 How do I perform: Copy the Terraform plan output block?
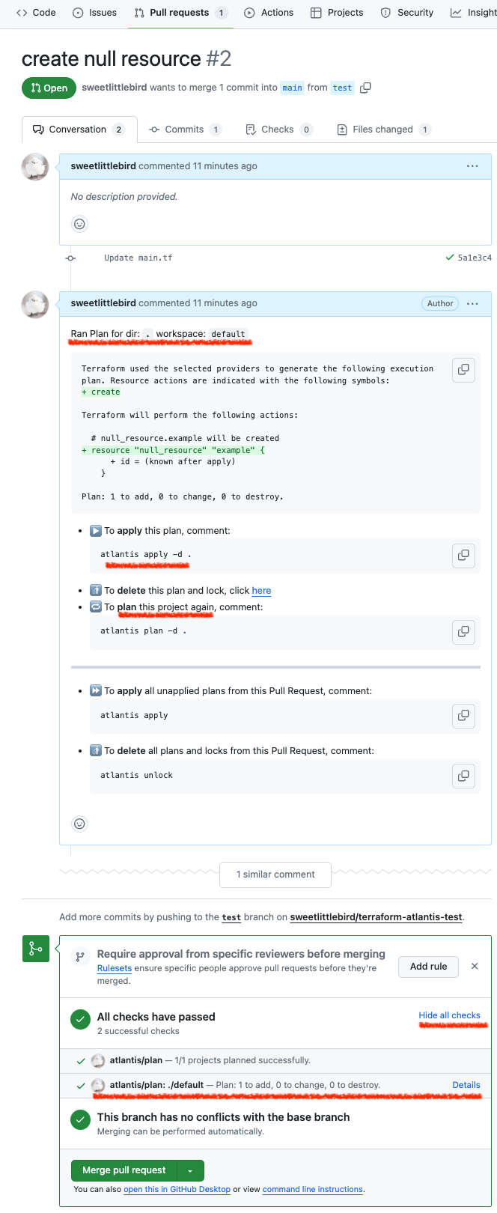pos(464,370)
